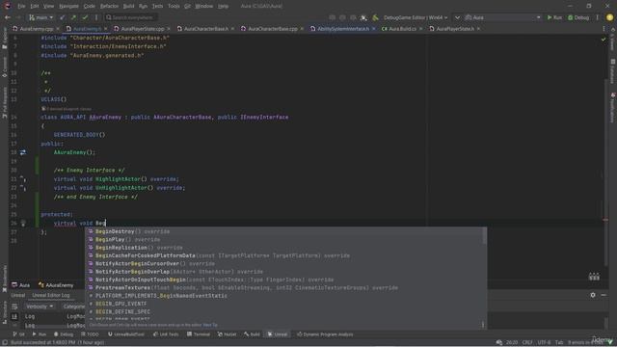Open the Git tool window
This screenshot has width=617, height=347.
(x=19, y=334)
